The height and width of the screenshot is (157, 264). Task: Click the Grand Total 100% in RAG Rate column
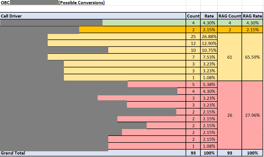click(252, 153)
